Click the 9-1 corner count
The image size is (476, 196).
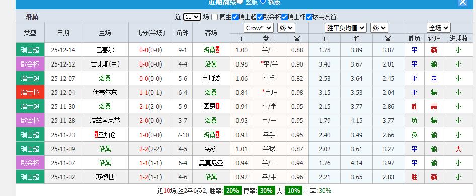183,50
